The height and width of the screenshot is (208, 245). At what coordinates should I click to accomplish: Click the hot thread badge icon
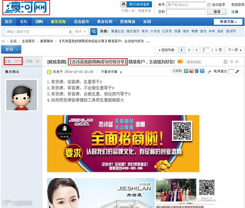(180, 62)
